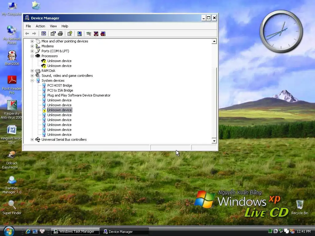Viewport: 315px width, 236px height.
Task: Select Ports (COM & LPT) label
Action: (55, 51)
